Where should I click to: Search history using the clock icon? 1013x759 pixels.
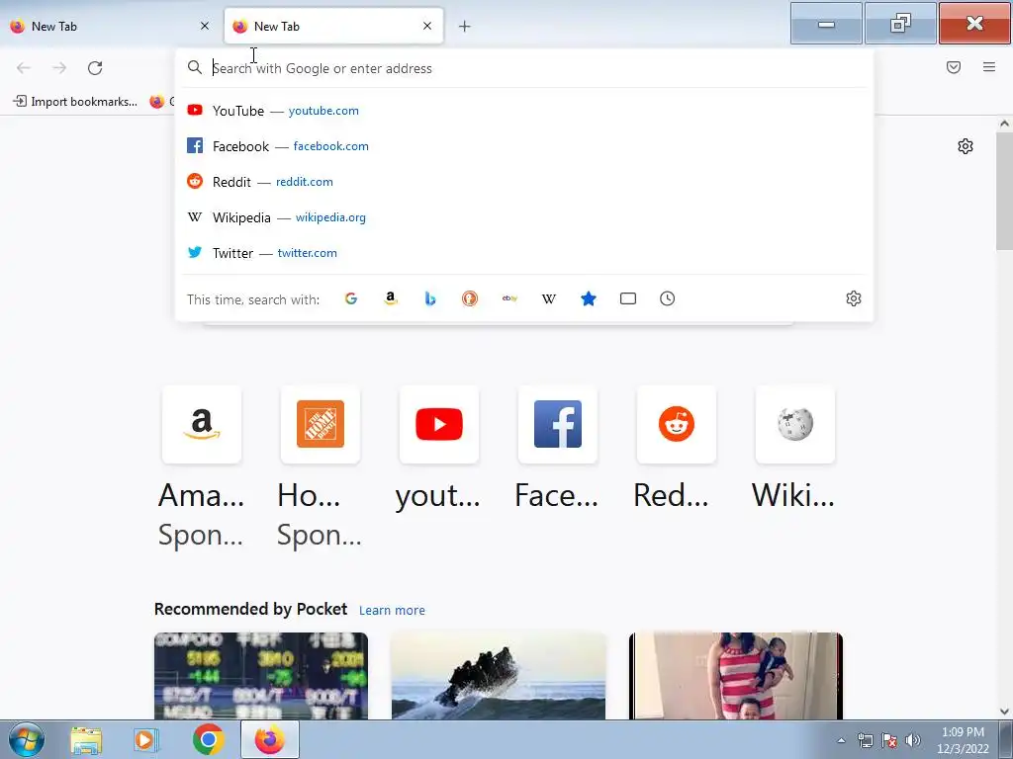(668, 298)
